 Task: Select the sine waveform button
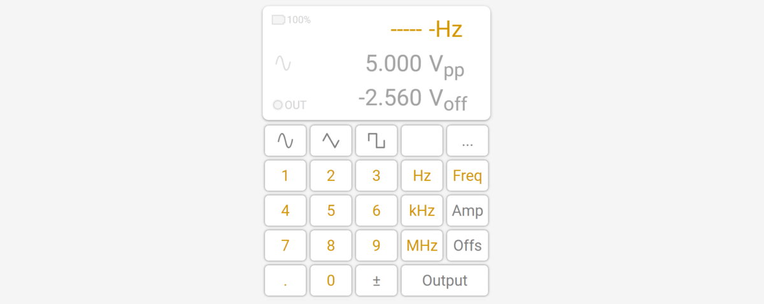[x=285, y=141]
